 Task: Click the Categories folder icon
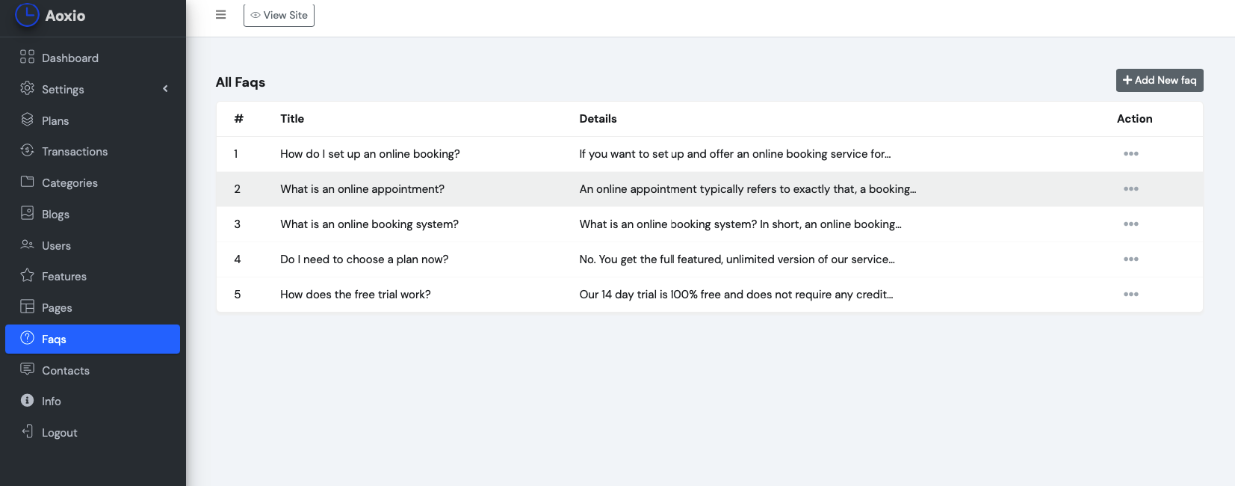coord(28,182)
